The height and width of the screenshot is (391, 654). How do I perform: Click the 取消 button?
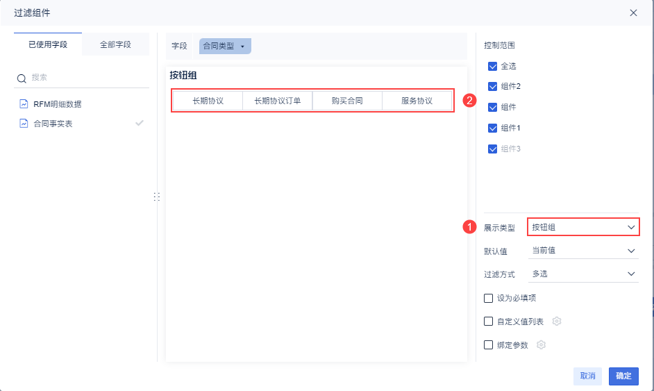point(587,376)
